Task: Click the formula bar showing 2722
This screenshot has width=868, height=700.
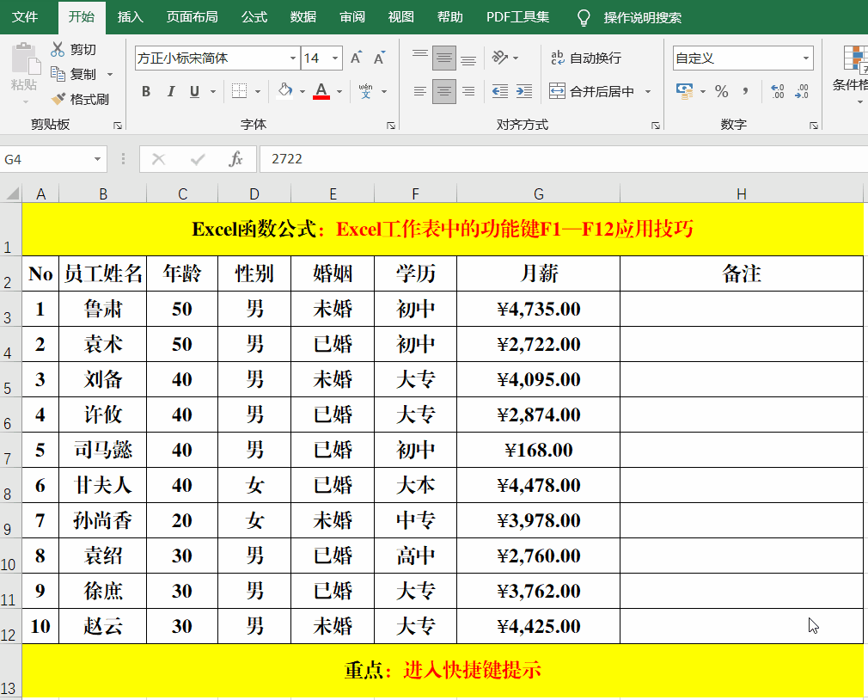Action: point(564,159)
